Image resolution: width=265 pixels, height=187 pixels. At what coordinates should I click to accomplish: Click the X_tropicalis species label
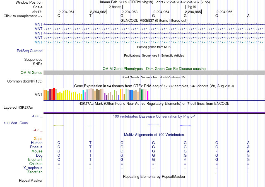tap(33, 168)
